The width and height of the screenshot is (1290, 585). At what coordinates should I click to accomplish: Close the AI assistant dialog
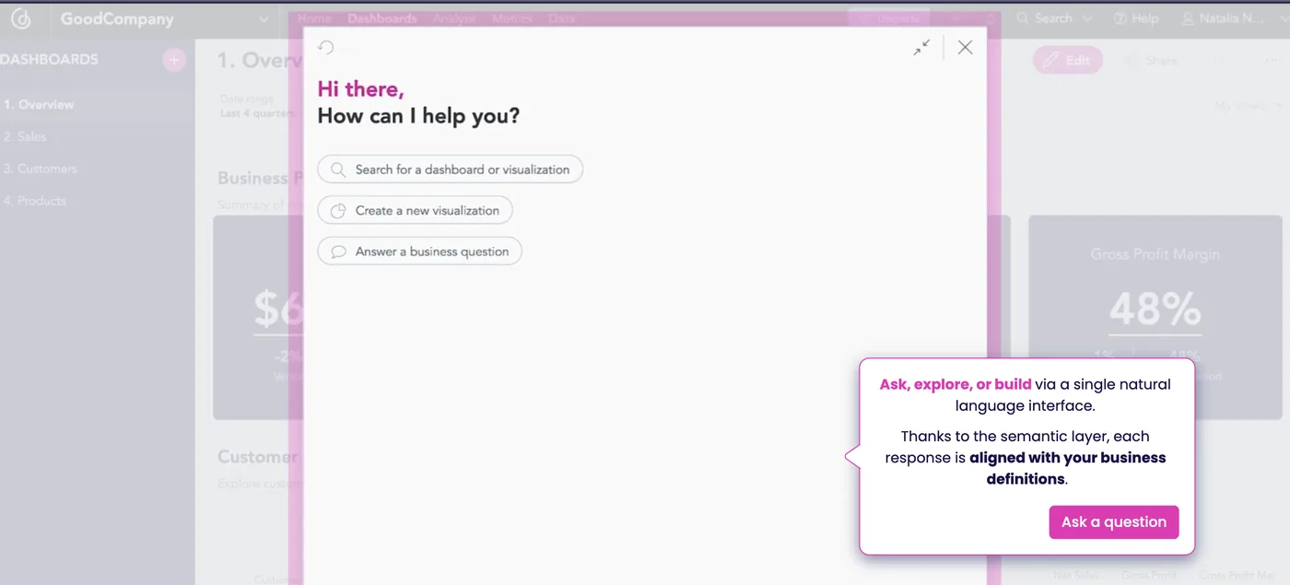click(x=965, y=48)
